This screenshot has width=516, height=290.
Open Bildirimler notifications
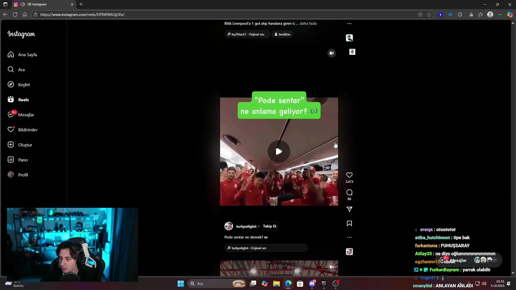(23, 130)
